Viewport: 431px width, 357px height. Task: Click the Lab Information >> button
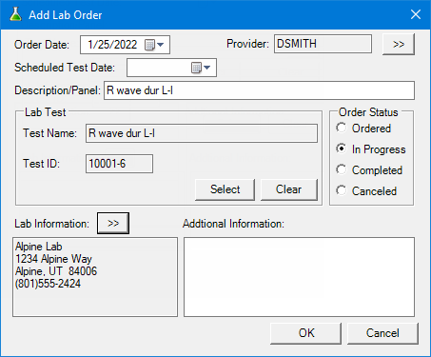113,223
